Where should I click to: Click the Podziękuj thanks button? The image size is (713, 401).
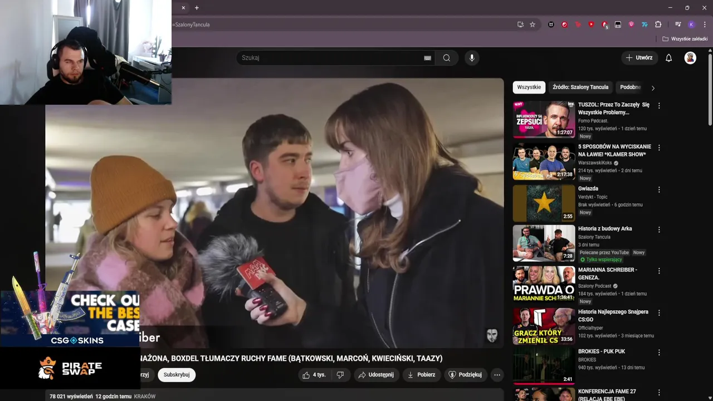(465, 375)
